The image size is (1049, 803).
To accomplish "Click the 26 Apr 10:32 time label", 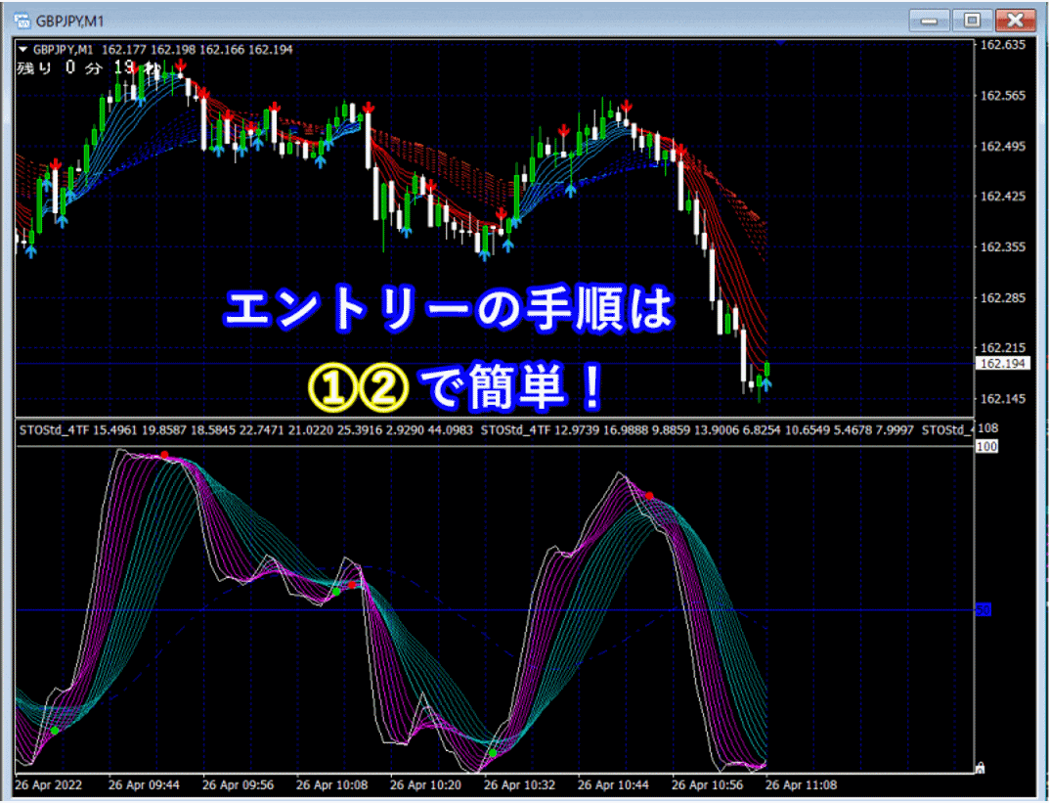I will coord(518,784).
